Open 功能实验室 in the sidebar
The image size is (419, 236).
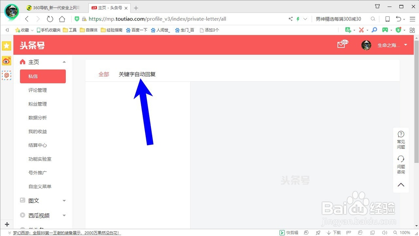pyautogui.click(x=40, y=159)
